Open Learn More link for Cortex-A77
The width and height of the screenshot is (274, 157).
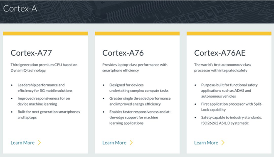22,143
